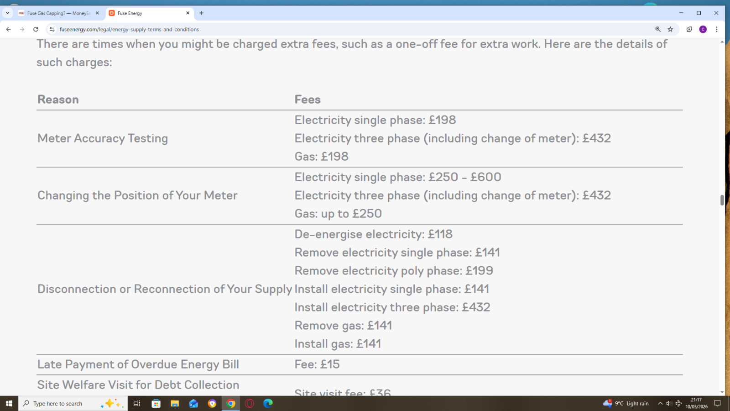Image resolution: width=730 pixels, height=411 pixels.
Task: Click 'Changing the Position of Your Meter'
Action: click(137, 195)
